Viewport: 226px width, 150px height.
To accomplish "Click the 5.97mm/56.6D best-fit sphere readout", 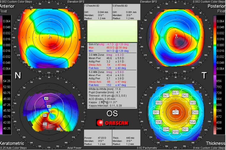I will coord(120,6).
